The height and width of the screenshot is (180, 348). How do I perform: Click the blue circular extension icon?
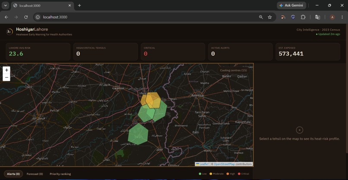coord(293,17)
